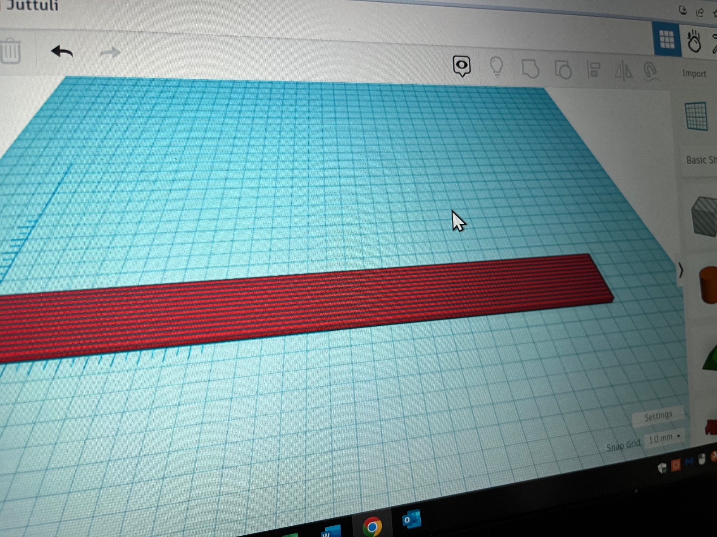Toggle the show-all lightbulb icon

point(497,67)
